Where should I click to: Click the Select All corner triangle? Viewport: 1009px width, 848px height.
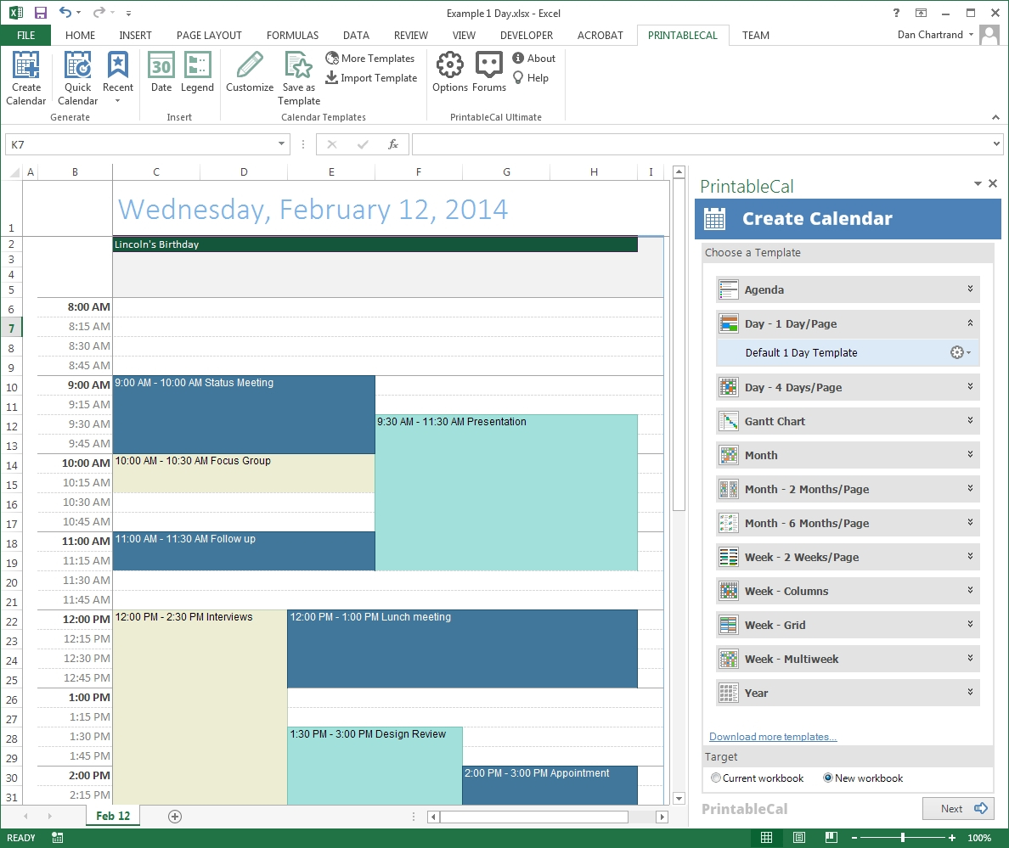pyautogui.click(x=14, y=172)
